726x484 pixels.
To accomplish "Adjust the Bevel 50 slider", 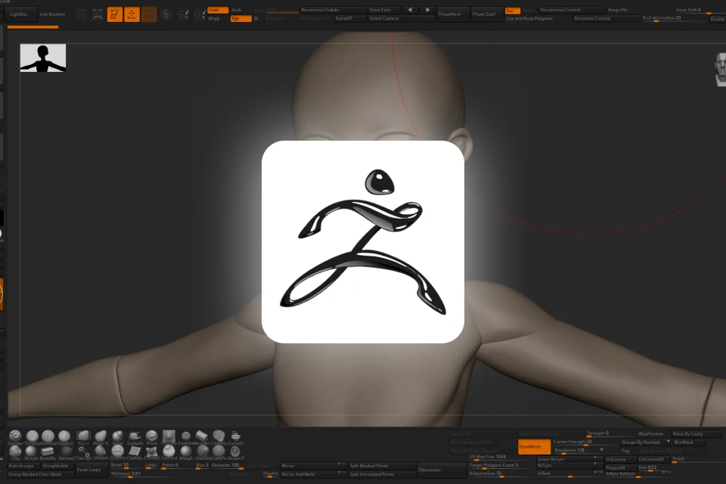I will (x=126, y=467).
